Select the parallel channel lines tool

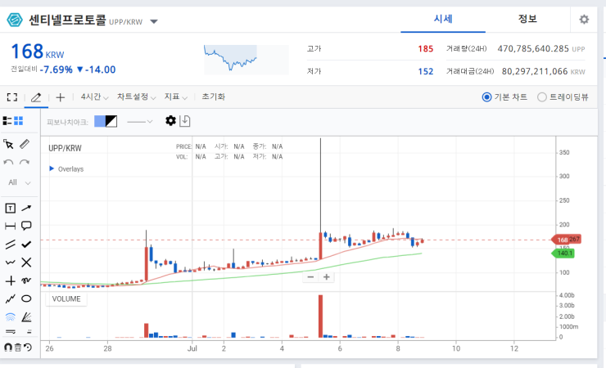pyautogui.click(x=10, y=245)
